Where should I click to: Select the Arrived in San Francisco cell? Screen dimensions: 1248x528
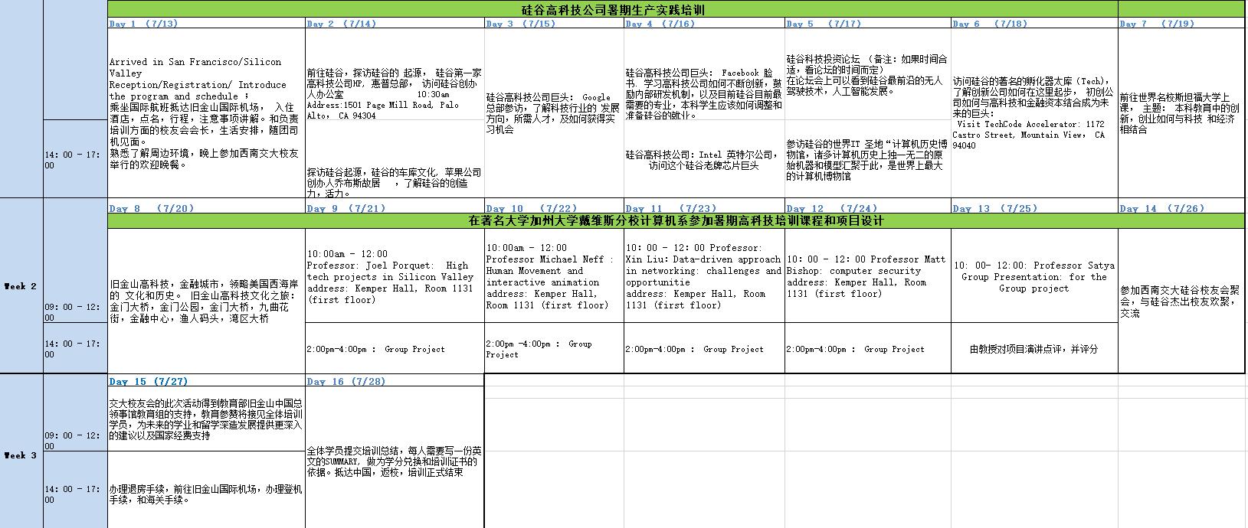click(205, 113)
